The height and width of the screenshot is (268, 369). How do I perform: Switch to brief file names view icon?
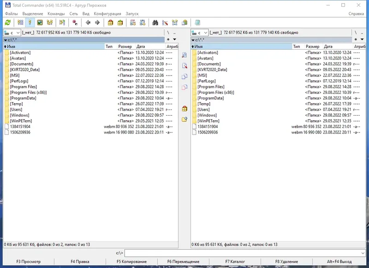click(20, 23)
